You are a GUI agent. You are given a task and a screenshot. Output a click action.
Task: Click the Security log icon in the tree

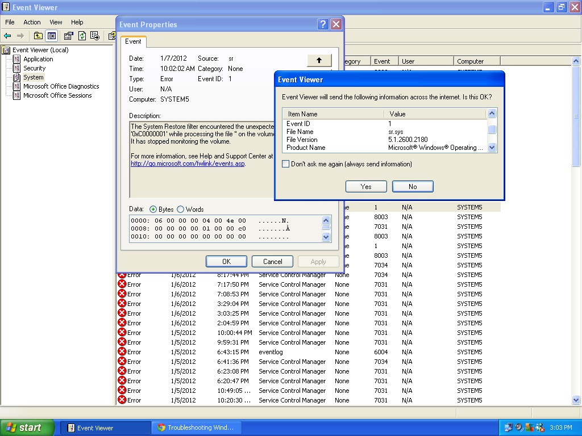(16, 68)
